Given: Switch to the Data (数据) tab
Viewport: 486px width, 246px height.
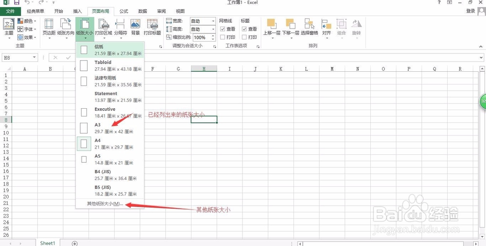Looking at the screenshot, I should pyautogui.click(x=142, y=11).
